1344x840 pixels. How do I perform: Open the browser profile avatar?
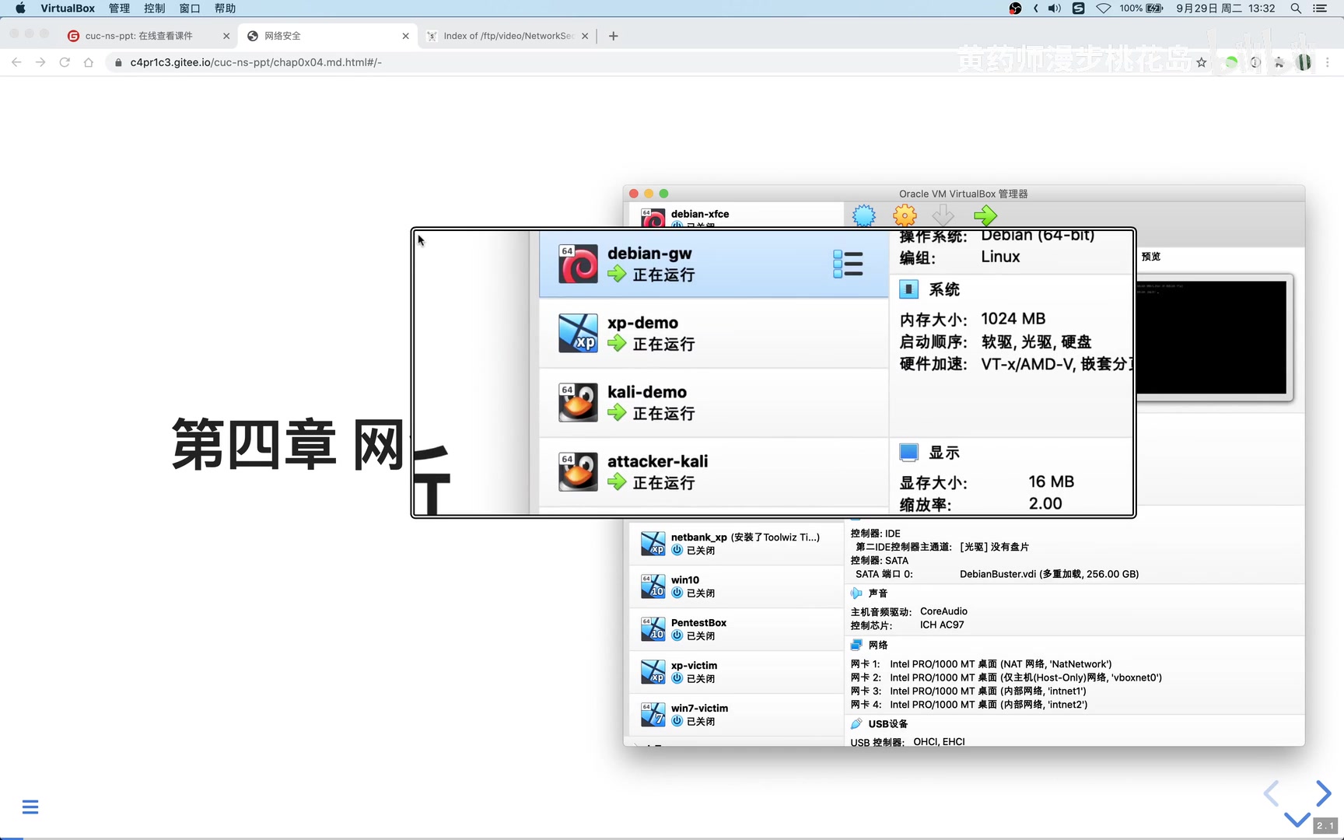(1304, 62)
